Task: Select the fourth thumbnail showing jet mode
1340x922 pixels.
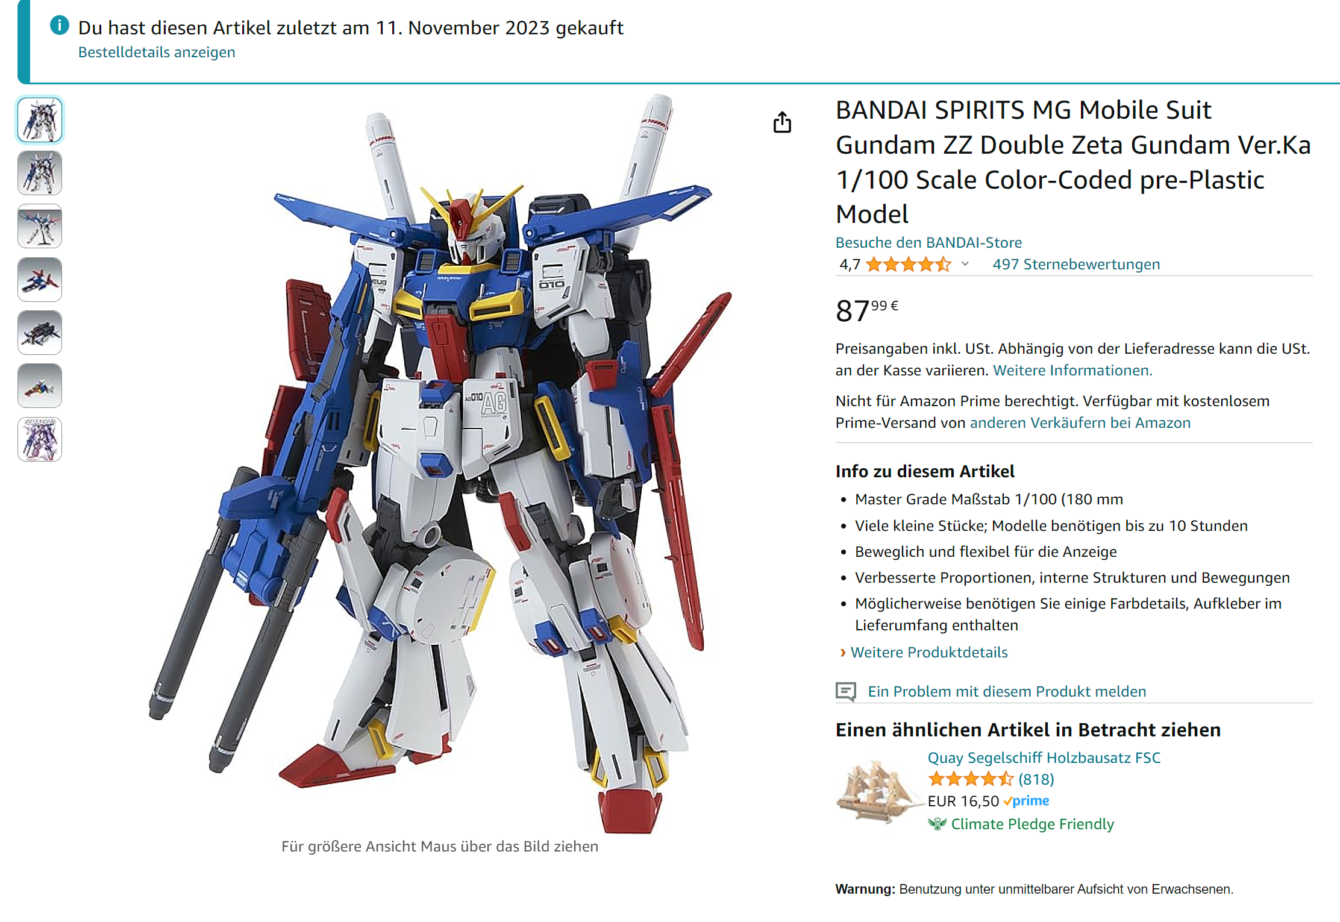Action: coord(40,280)
